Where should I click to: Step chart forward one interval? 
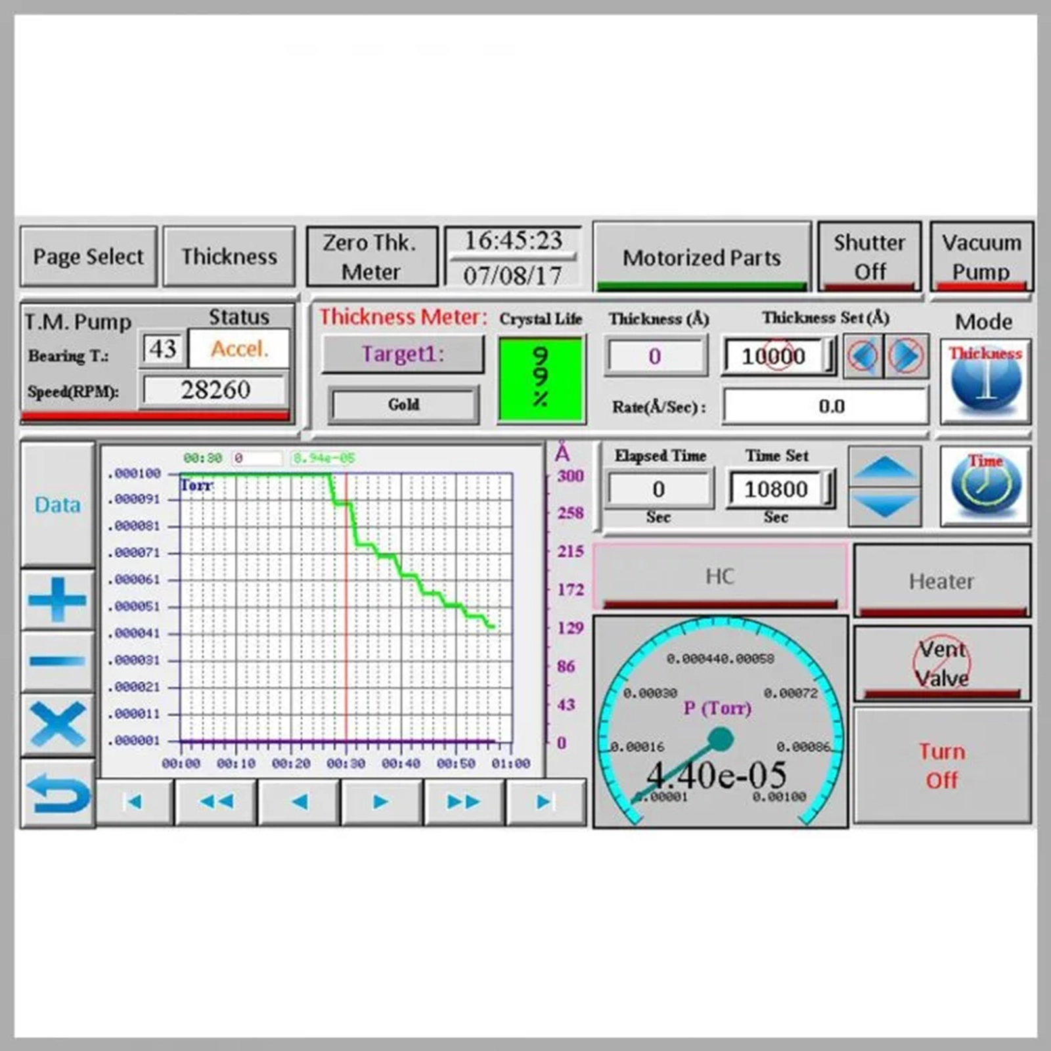click(381, 801)
